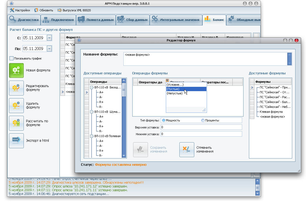Screen dimensions: 306x205
Task: Click log line 'Диагностика шлюзов завершена'
Action: (76, 183)
